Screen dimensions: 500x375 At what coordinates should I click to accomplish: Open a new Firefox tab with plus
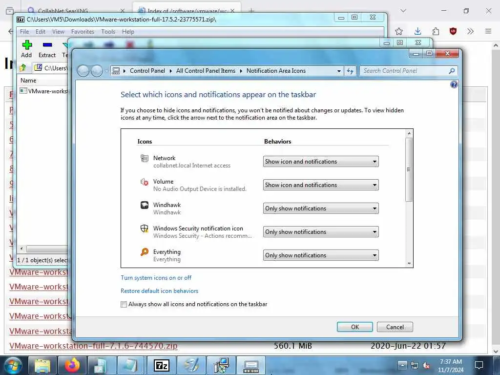click(251, 11)
